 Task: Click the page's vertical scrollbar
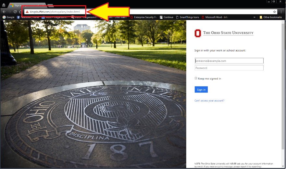coord(283,87)
